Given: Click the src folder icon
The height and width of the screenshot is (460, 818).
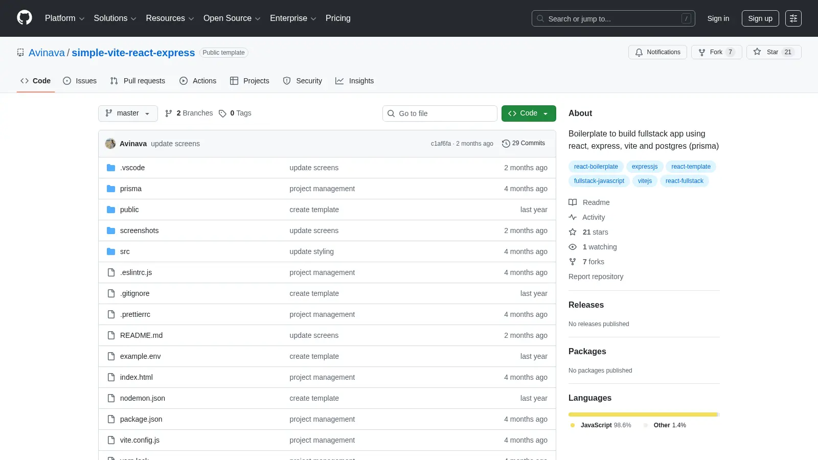Looking at the screenshot, I should pos(111,251).
